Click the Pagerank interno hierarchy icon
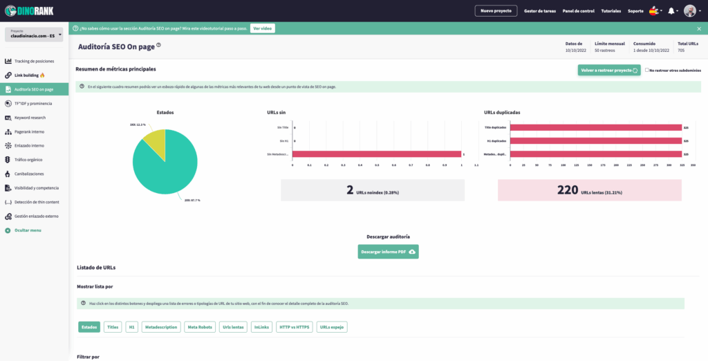 coord(8,132)
